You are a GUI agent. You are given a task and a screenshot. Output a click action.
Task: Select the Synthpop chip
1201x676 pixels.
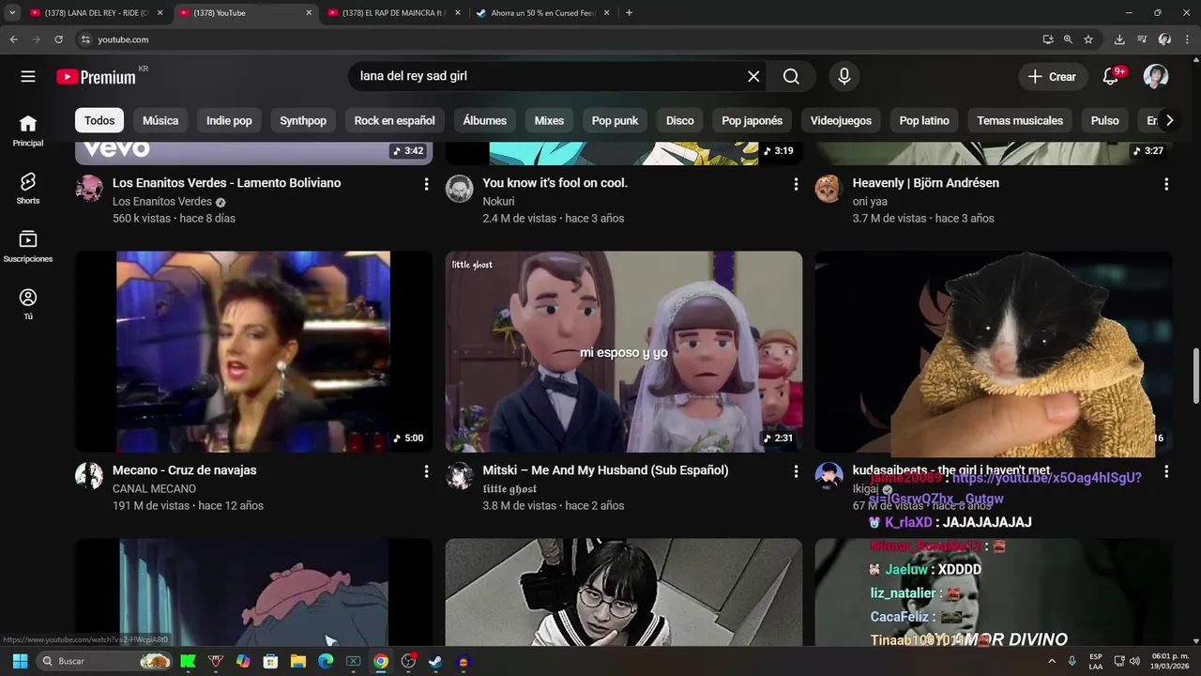303,120
